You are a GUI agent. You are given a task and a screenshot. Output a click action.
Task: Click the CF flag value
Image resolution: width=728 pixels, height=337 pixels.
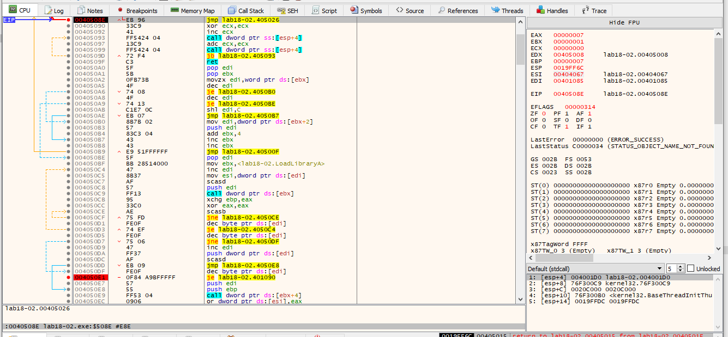[x=543, y=126]
